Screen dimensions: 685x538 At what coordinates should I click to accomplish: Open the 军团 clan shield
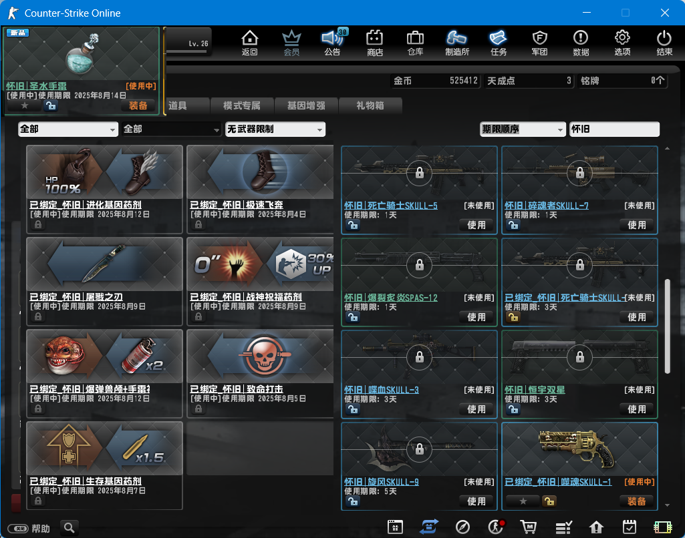[539, 43]
